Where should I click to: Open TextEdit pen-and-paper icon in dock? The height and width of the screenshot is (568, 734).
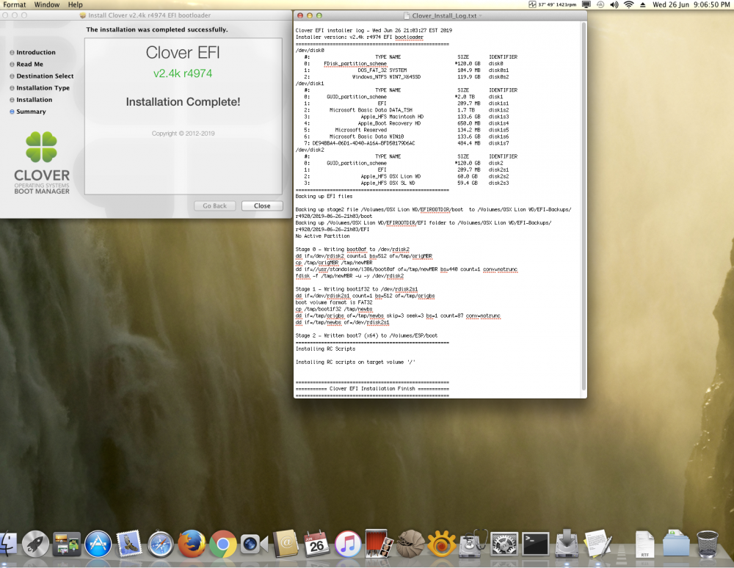tap(597, 544)
